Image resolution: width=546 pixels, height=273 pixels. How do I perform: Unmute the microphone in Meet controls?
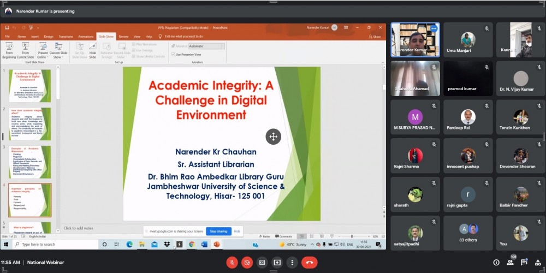tap(232, 262)
